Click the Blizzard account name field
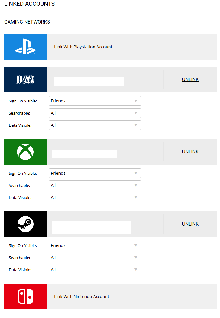220x318 pixels. click(x=89, y=81)
